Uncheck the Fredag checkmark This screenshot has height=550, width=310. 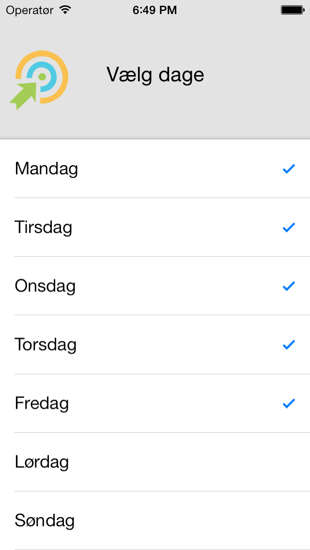pyautogui.click(x=289, y=404)
